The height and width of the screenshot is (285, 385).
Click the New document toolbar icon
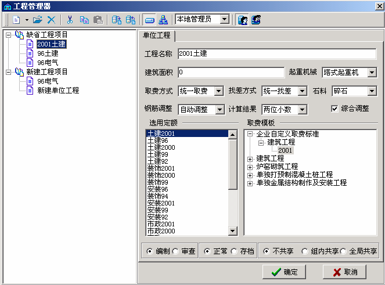pyautogui.click(x=16, y=20)
